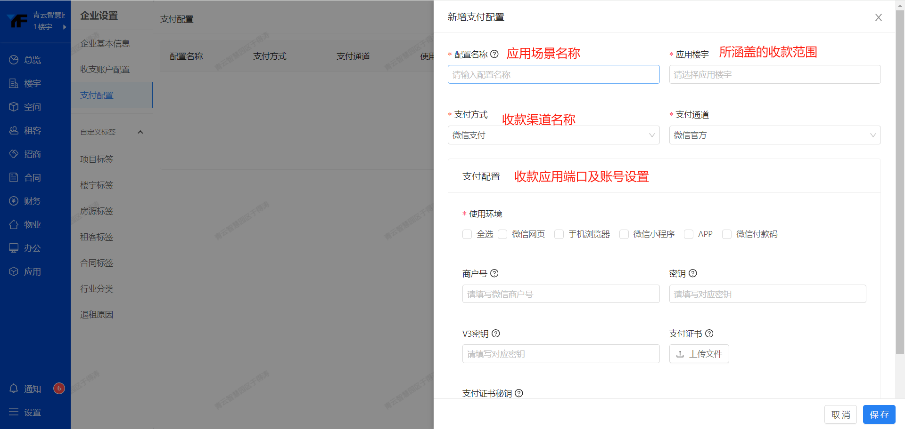905x429 pixels.
Task: Enable the 微信小程序 checkbox
Action: pos(624,234)
